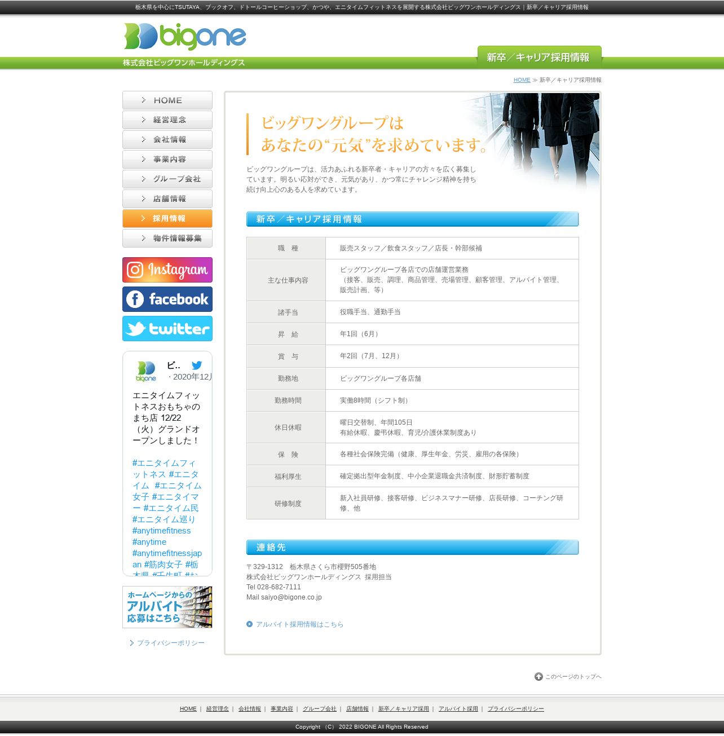Click the 勤務地 row label

(x=286, y=378)
